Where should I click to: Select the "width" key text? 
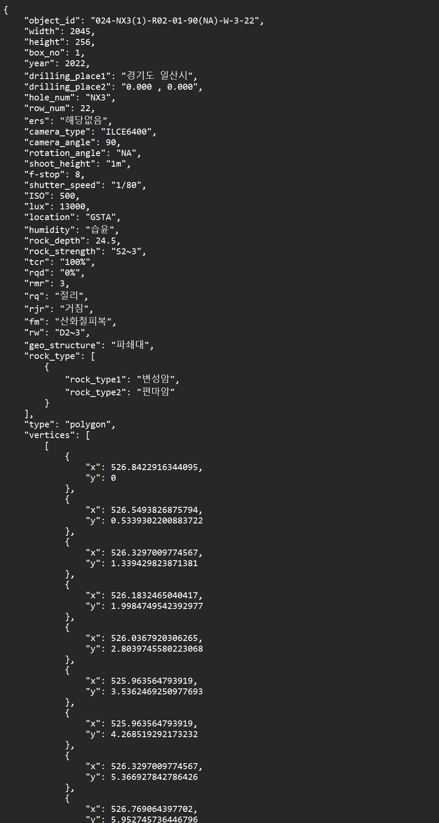click(x=42, y=31)
